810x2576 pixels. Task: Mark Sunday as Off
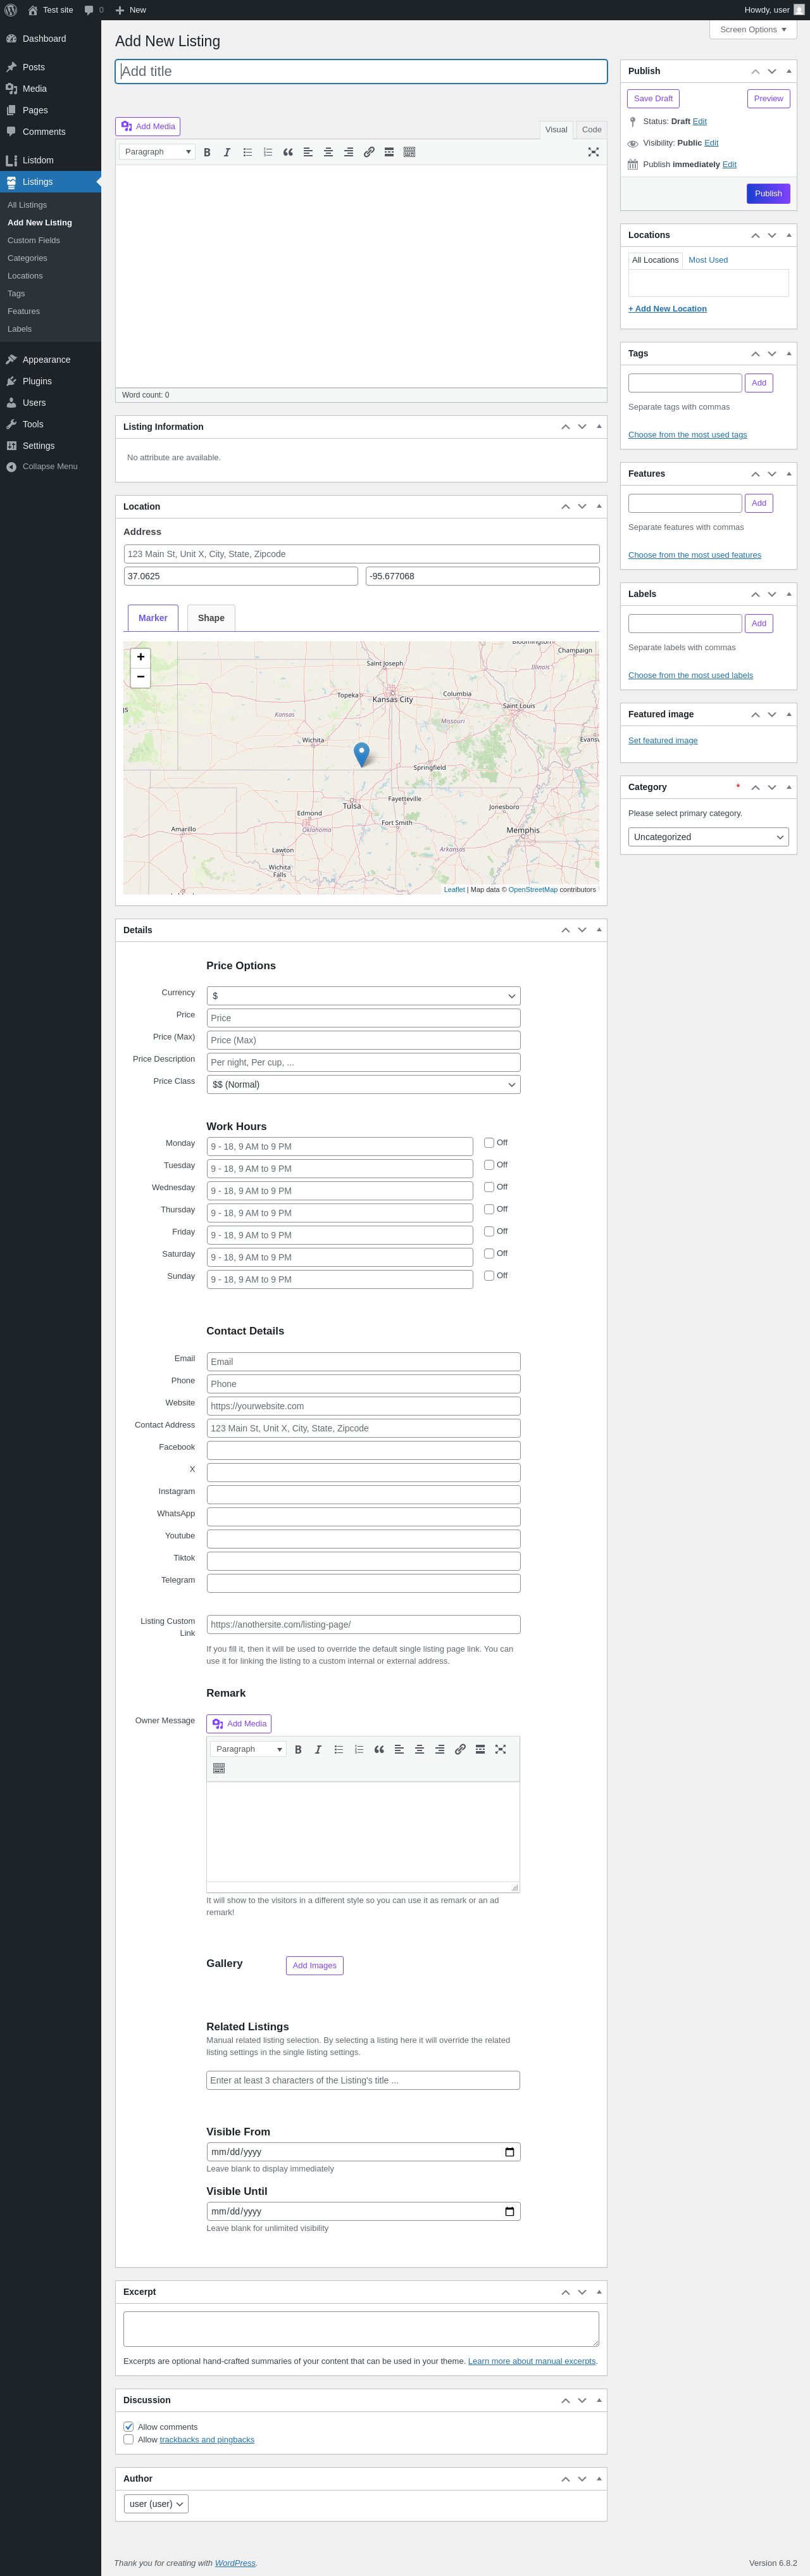tap(489, 1275)
